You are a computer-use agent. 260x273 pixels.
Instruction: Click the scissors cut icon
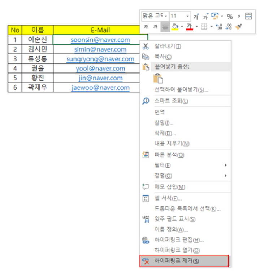coord(146,46)
